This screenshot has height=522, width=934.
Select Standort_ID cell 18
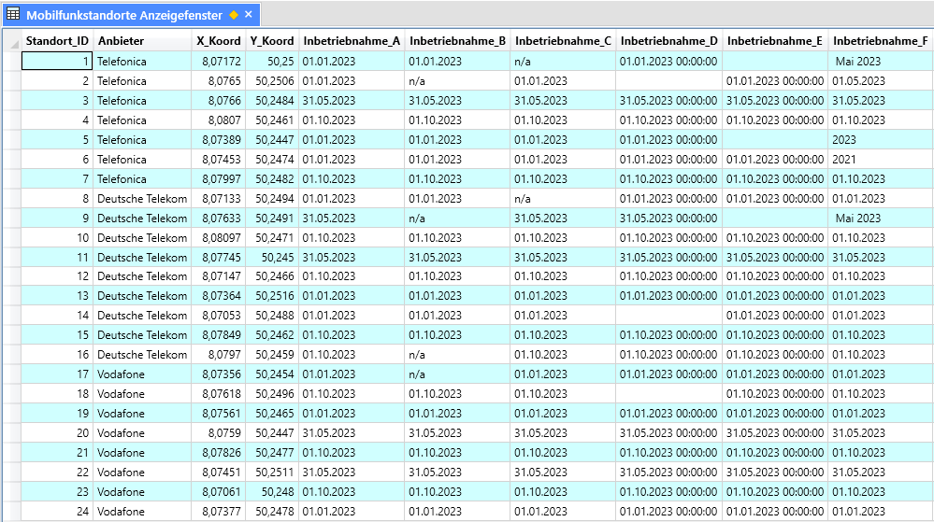[x=57, y=393]
